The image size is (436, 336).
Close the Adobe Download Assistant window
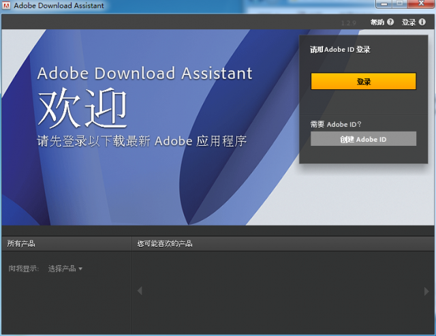421,3
